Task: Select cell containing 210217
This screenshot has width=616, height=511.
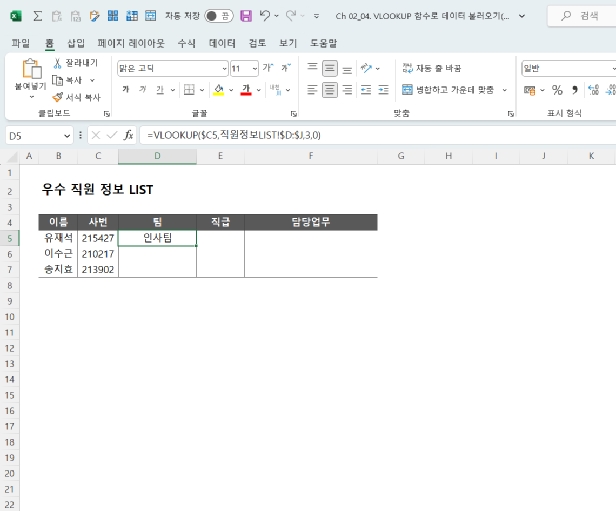Action: pyautogui.click(x=98, y=254)
